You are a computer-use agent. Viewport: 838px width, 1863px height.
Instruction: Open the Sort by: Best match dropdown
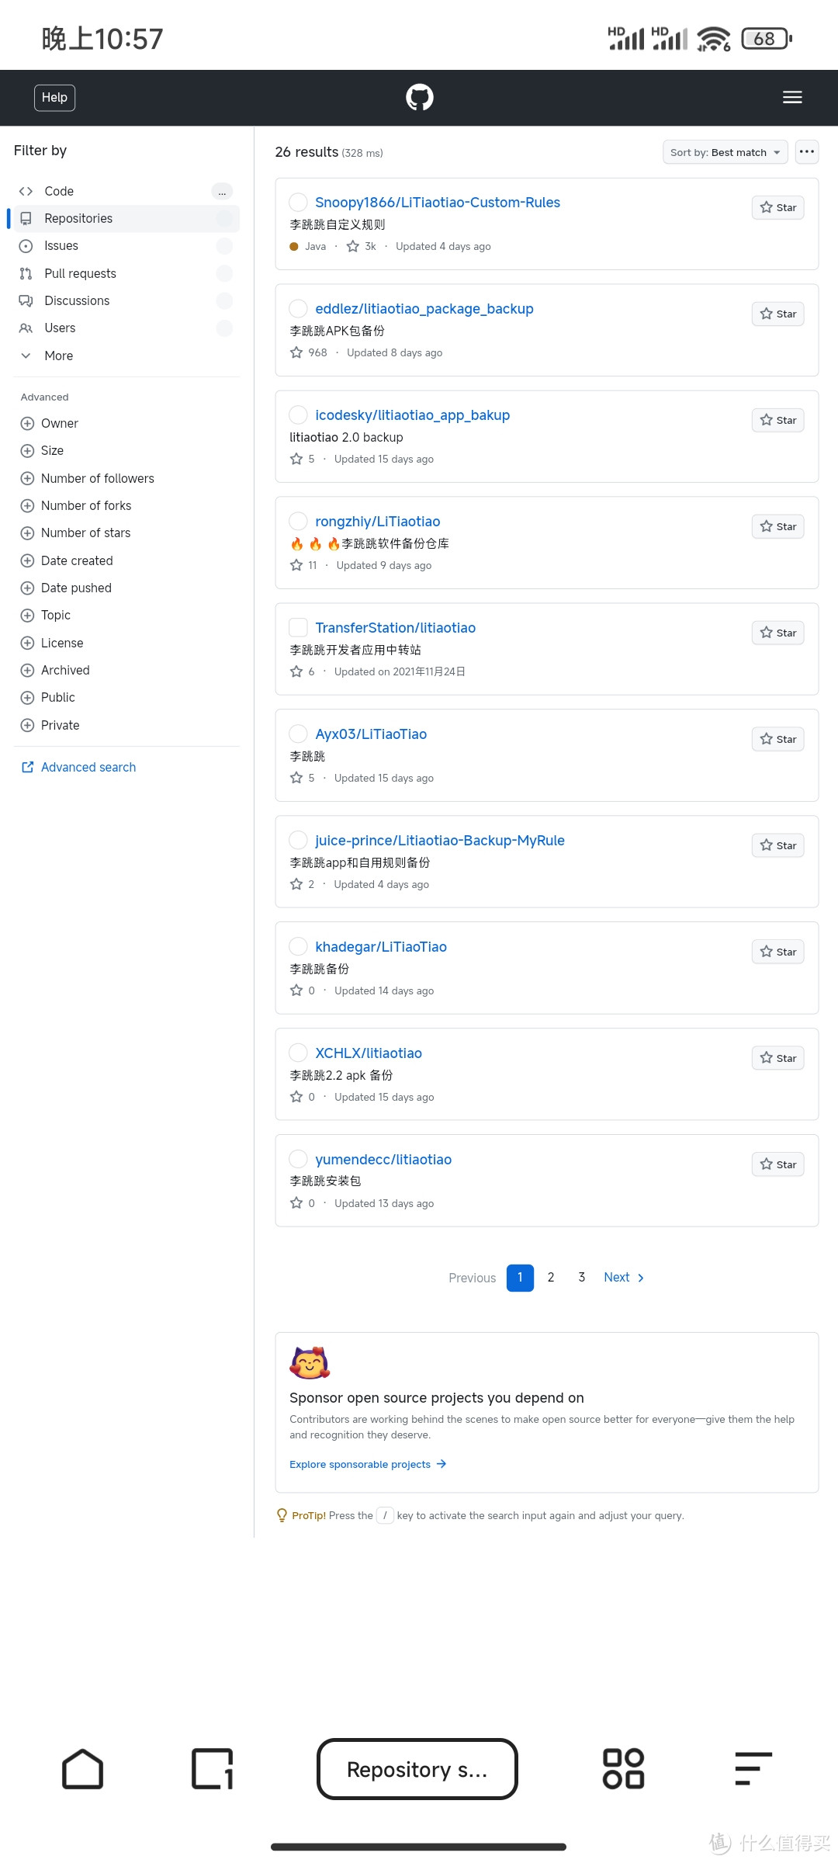click(x=725, y=152)
